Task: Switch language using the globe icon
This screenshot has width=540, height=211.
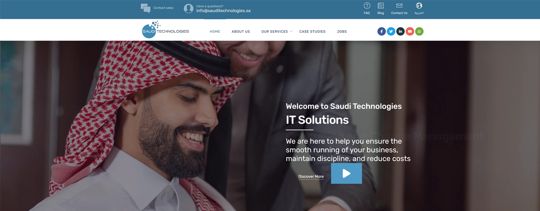Action: (419, 6)
